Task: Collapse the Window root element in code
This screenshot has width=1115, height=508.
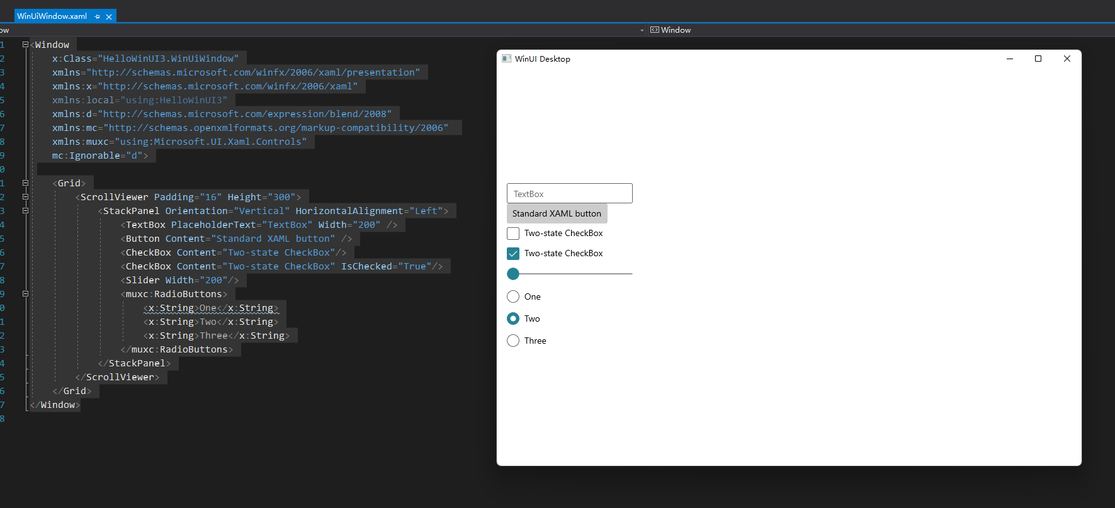Action: pyautogui.click(x=25, y=45)
